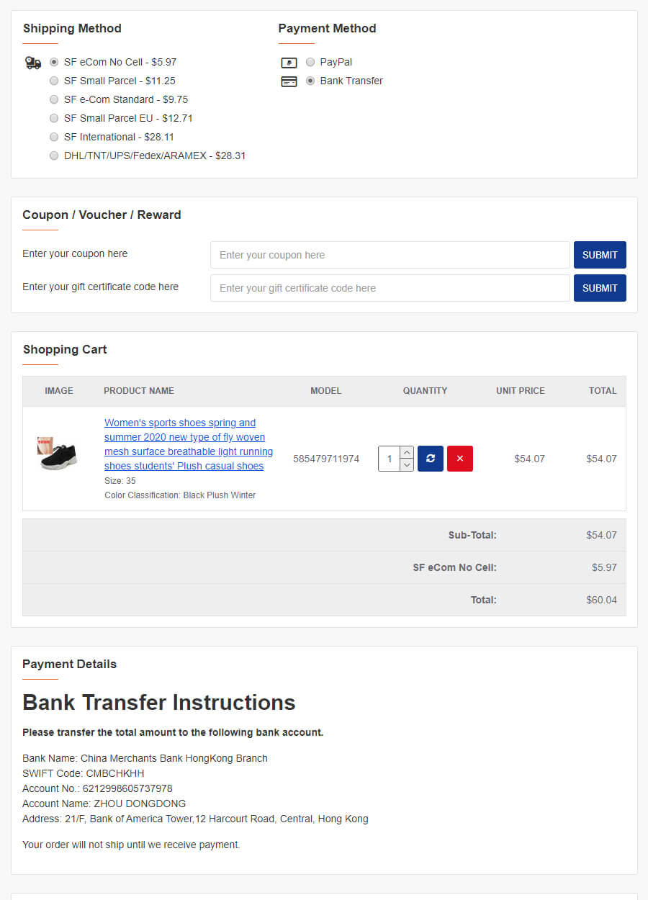This screenshot has width=648, height=900.
Task: Click the coupon code input field
Action: pyautogui.click(x=390, y=255)
